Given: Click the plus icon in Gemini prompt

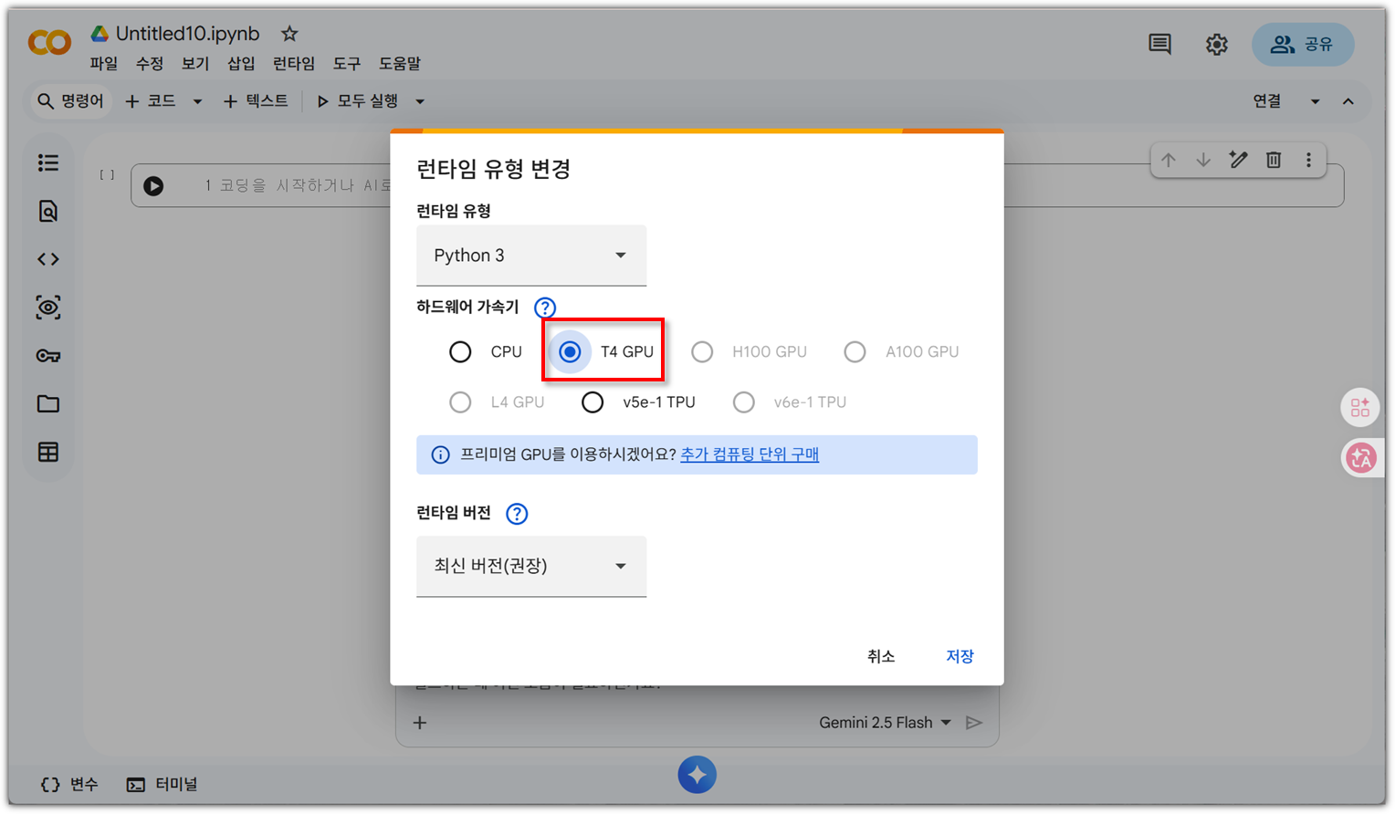Looking at the screenshot, I should tap(420, 723).
